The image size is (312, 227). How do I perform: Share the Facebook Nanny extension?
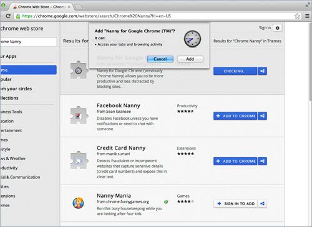tap(262, 116)
